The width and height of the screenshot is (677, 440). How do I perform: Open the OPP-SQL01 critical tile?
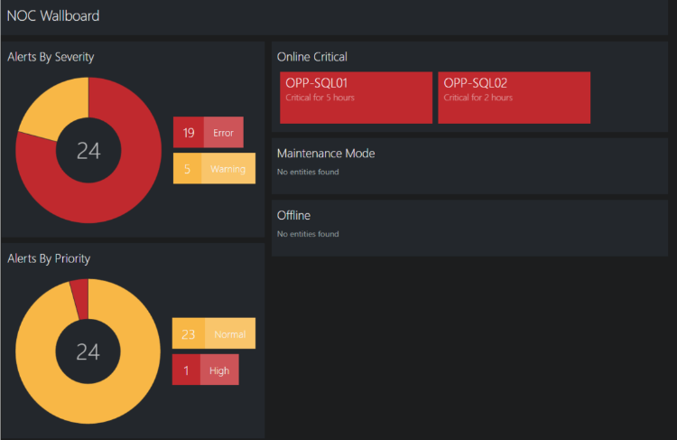[x=356, y=98]
